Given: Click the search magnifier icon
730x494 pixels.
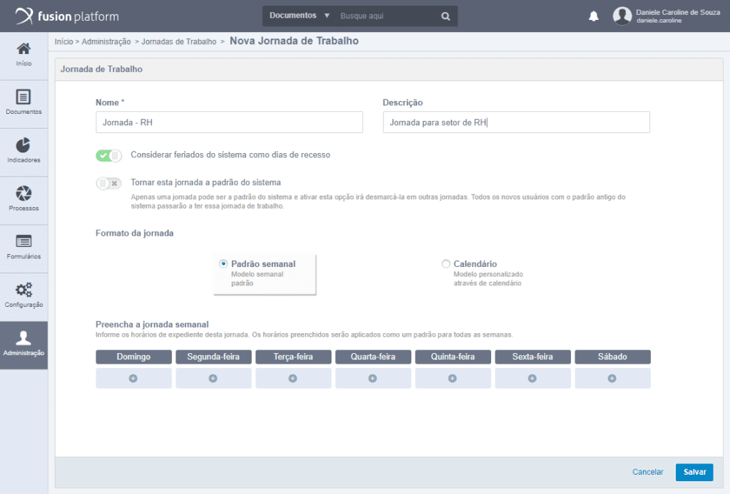Looking at the screenshot, I should coord(446,16).
